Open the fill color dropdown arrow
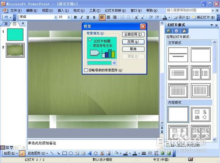This screenshot has width=220, height=163. pos(121,153)
